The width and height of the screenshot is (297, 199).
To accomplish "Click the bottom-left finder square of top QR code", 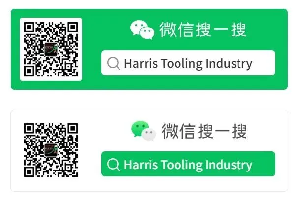I will [x=29, y=71].
